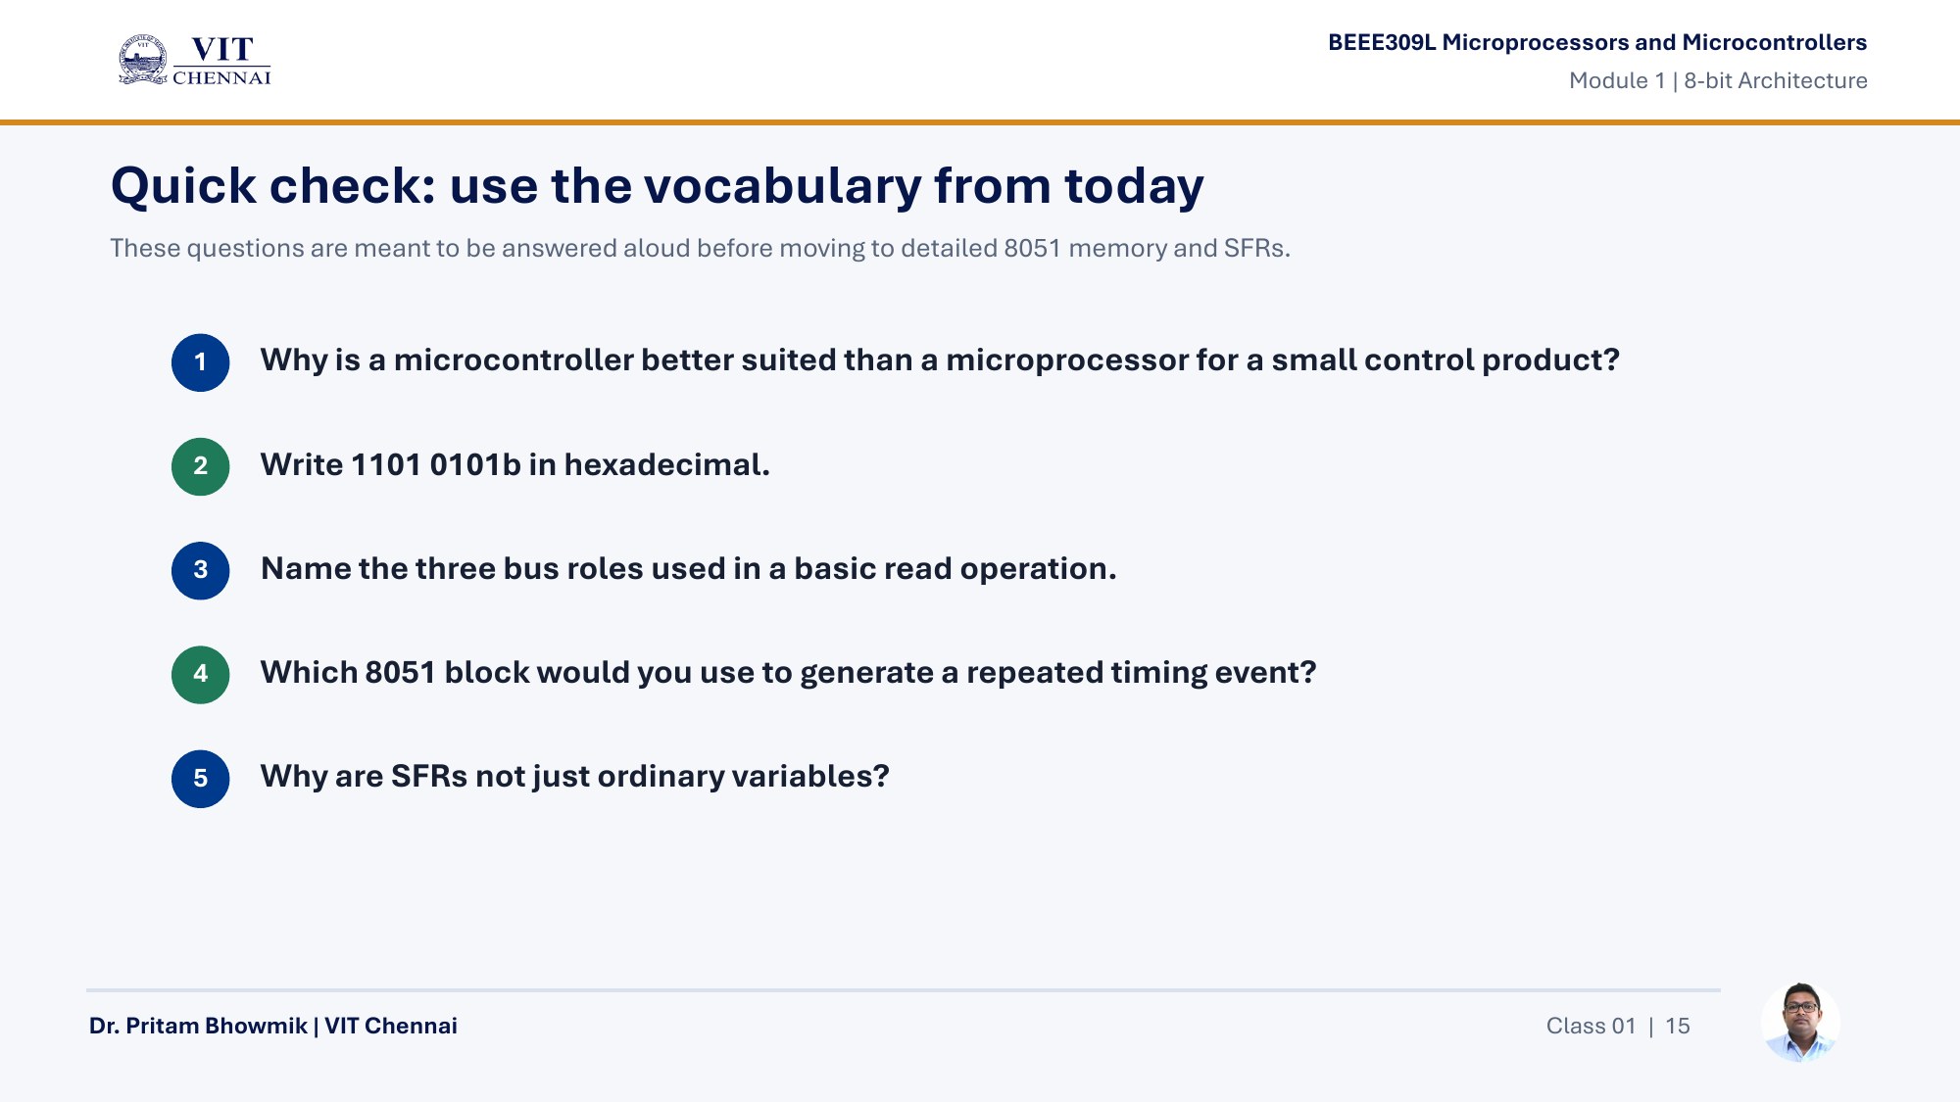Click the VIT Chennai logo emblem
The width and height of the screenshot is (1960, 1102).
click(143, 60)
